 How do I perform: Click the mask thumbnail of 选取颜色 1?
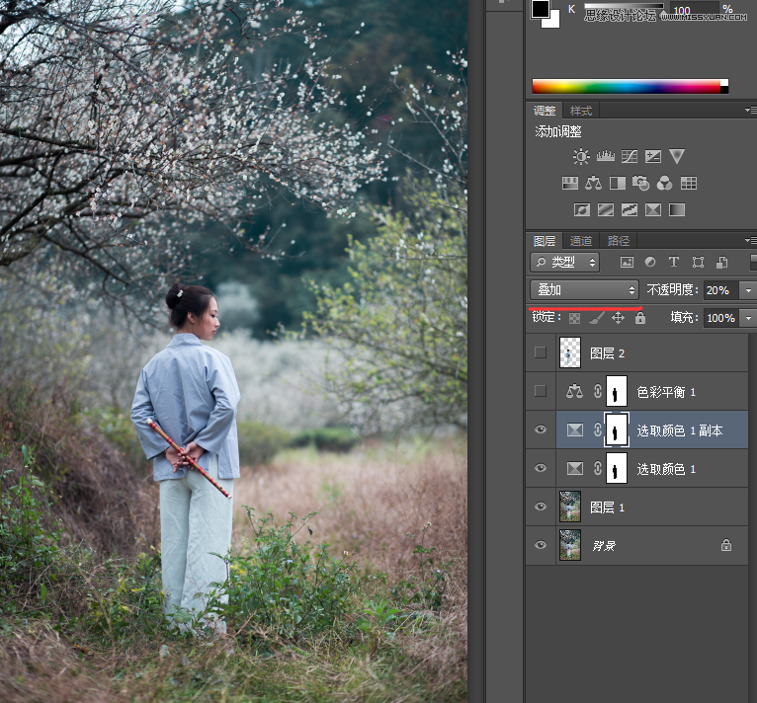[x=616, y=468]
